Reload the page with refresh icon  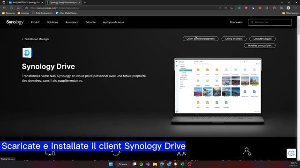[11, 8]
